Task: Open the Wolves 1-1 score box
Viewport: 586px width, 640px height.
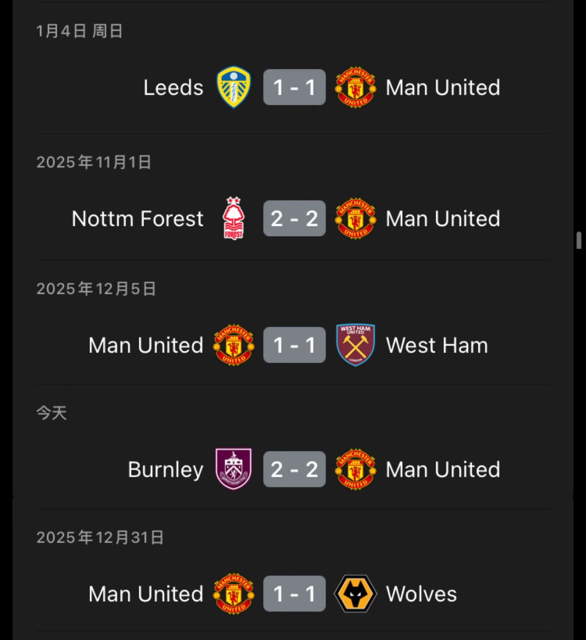Action: (294, 594)
